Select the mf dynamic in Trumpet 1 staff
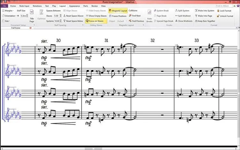The height and width of the screenshot is (150, 240). click(x=88, y=58)
